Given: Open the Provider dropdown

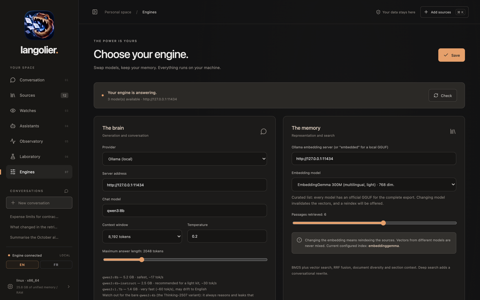Looking at the screenshot, I should [185, 159].
